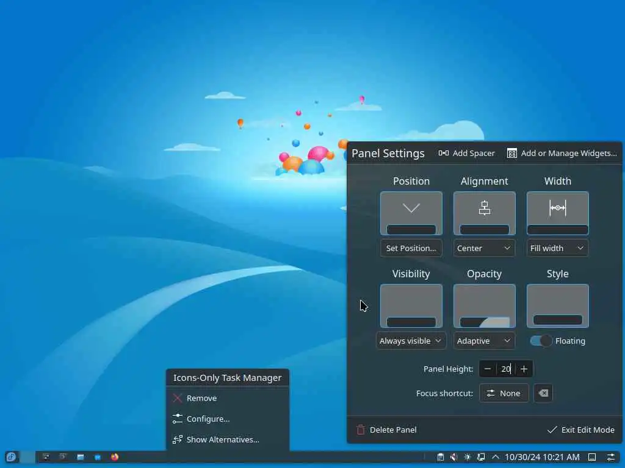Click the Add or Manage Widgets... label

(569, 153)
